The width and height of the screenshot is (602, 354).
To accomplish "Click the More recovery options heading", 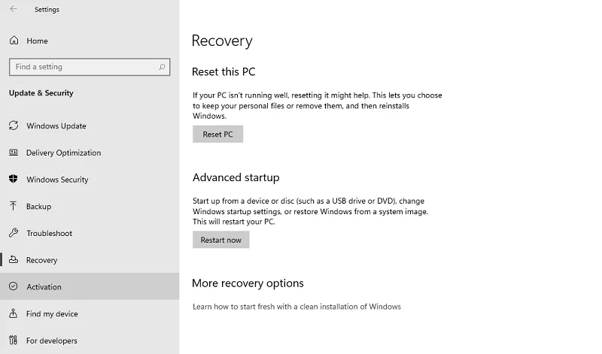I will 248,283.
